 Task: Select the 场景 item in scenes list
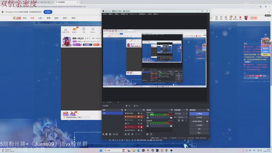(x=113, y=113)
